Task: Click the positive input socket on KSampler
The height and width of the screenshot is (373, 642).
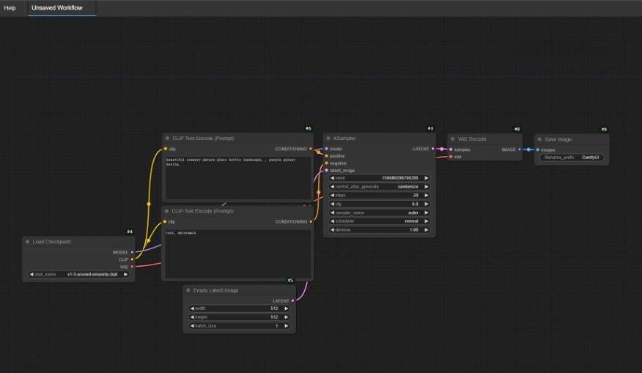Action: (326, 156)
